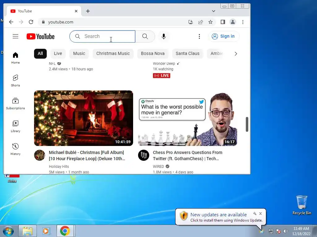
Task: Share this page icon in address bar
Action: (x=201, y=22)
